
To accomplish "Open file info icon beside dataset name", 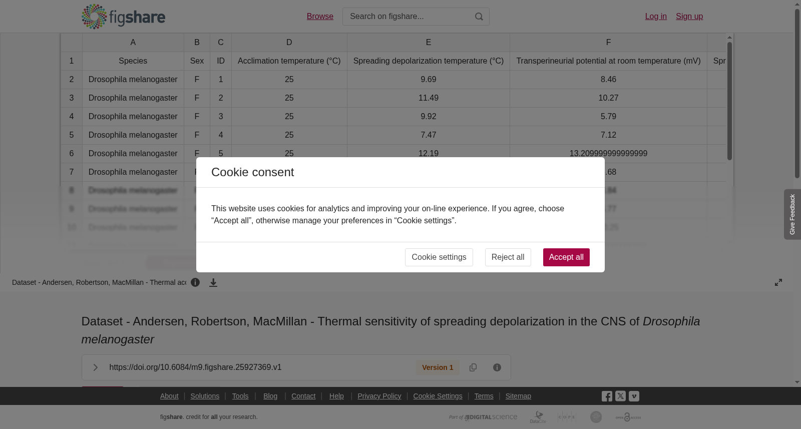I will [x=195, y=282].
